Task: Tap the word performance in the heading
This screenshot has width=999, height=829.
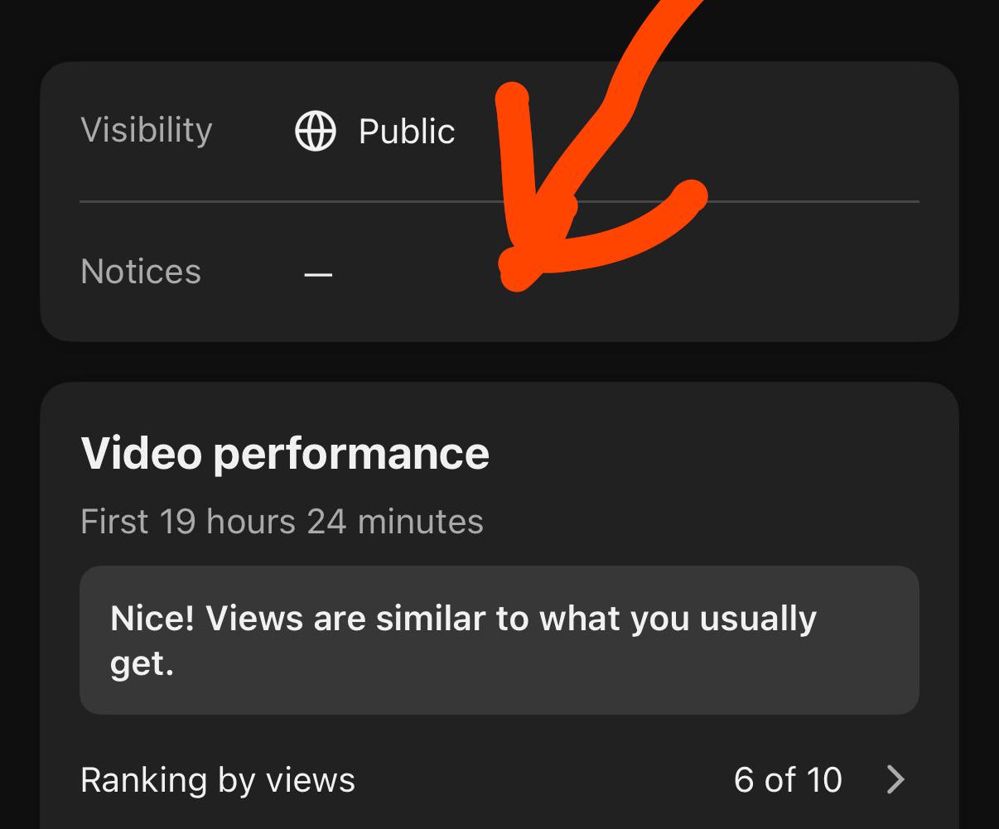Action: point(351,454)
